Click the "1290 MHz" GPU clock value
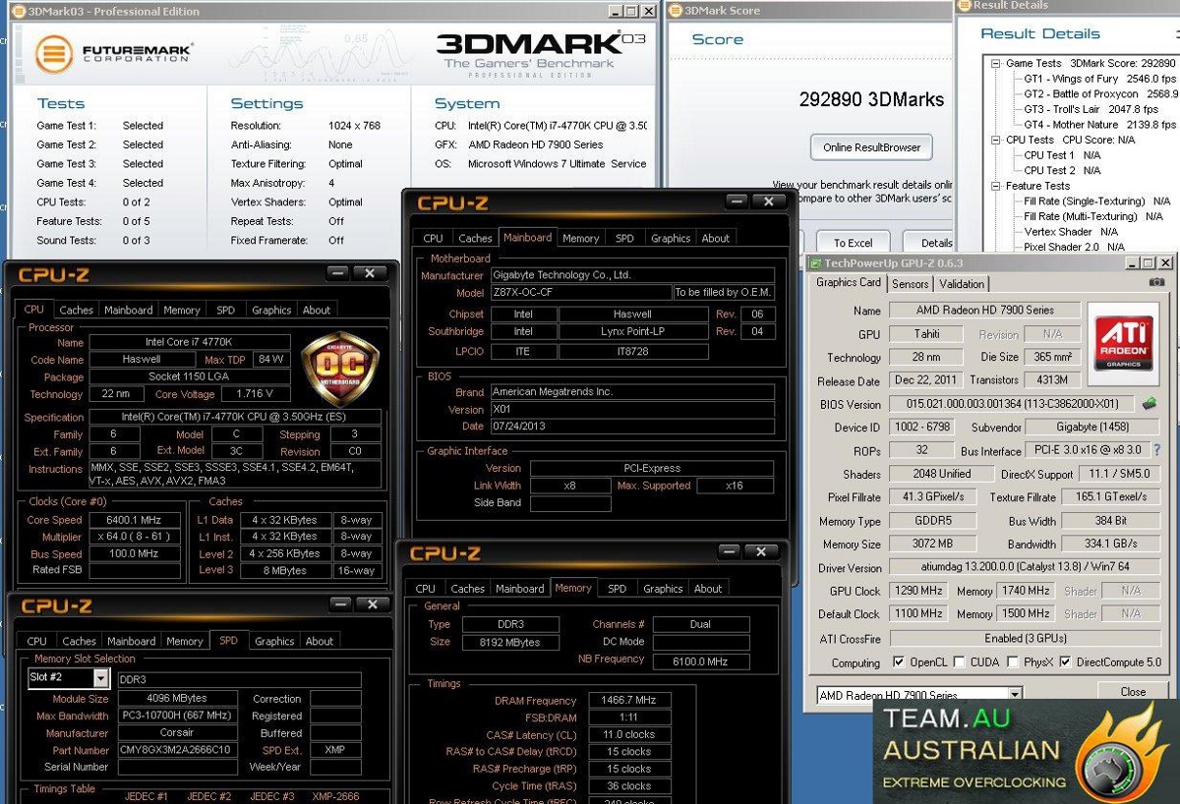This screenshot has height=804, width=1180. tap(917, 591)
